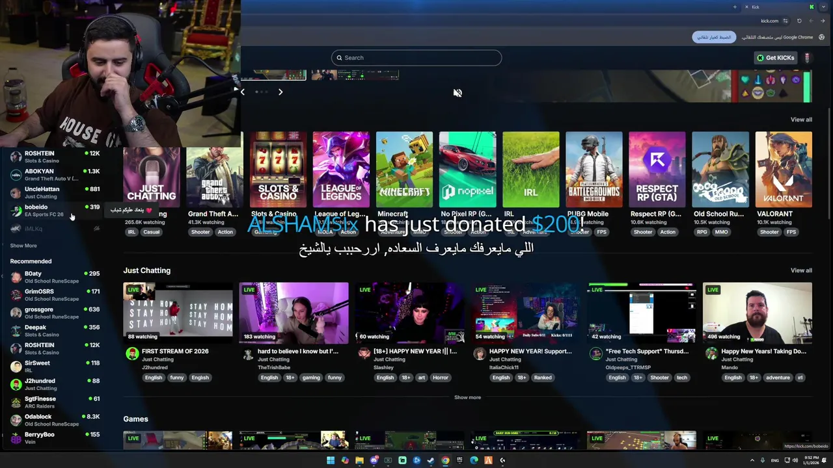Open ROSHTEIN channel at sidebar top
The image size is (833, 468).
coord(55,157)
